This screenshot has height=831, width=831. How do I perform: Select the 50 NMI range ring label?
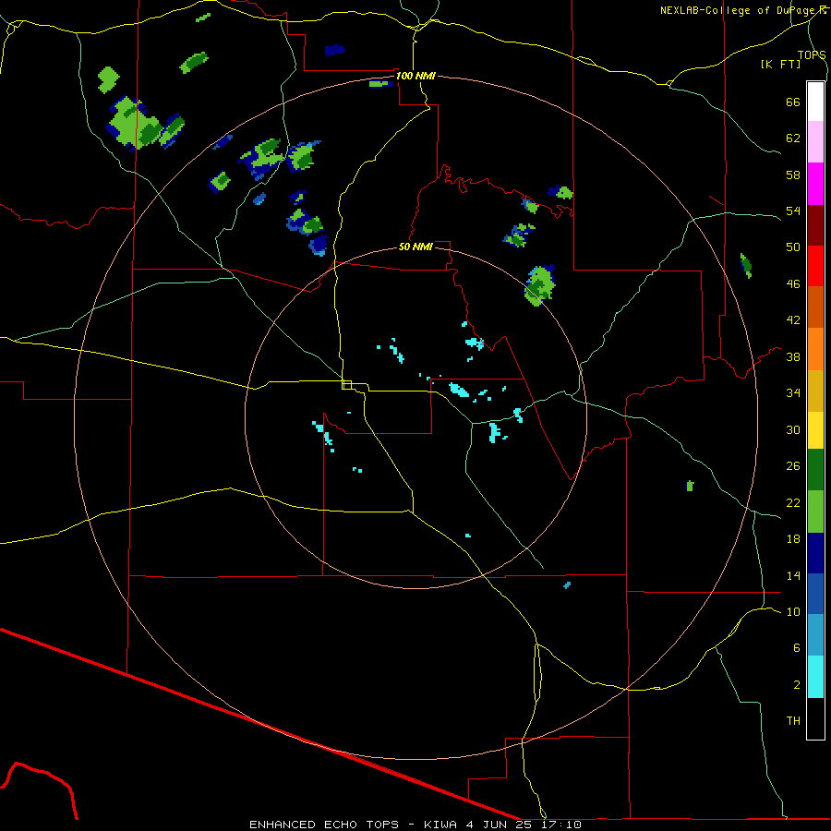coord(415,247)
